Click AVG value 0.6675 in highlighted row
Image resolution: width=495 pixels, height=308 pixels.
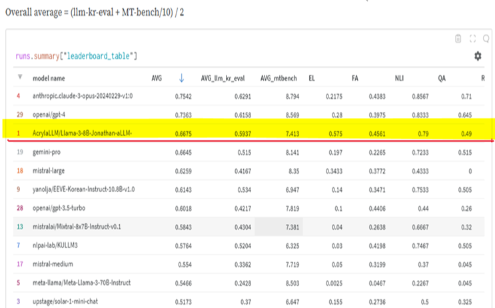[x=183, y=133]
